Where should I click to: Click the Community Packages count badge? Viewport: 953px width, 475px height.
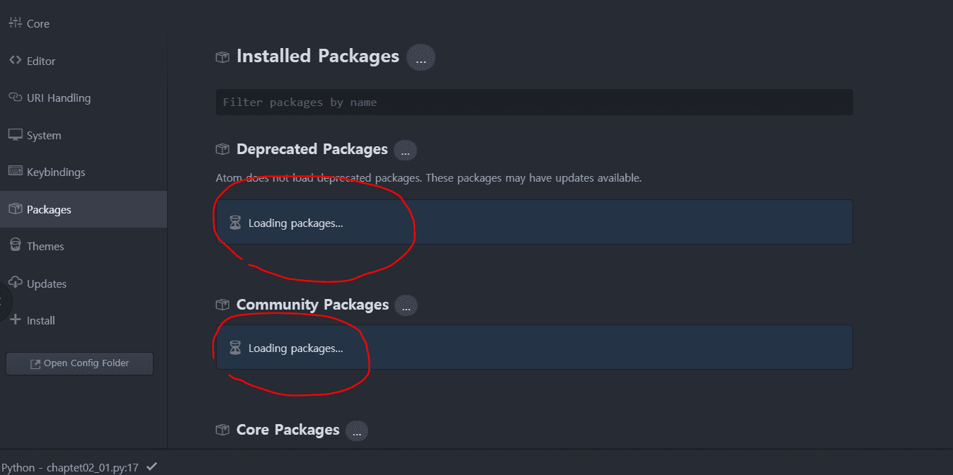pyautogui.click(x=406, y=306)
